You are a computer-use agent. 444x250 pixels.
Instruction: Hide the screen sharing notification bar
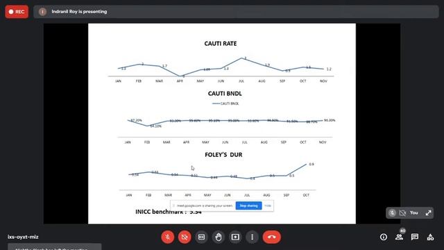click(268, 206)
